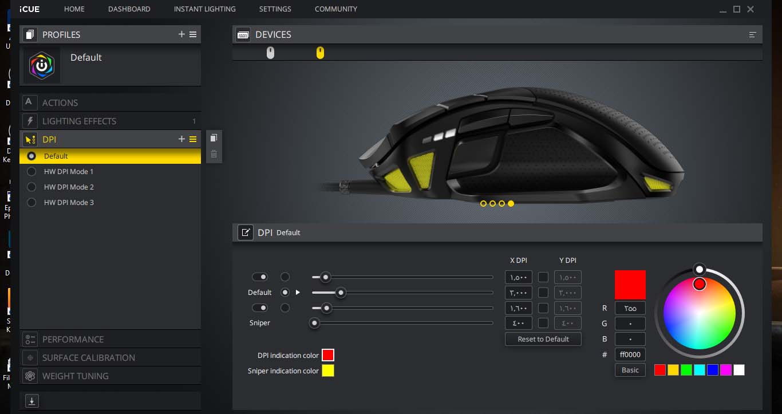Expand the Lighting Effects section
This screenshot has width=782, height=414.
tap(79, 121)
